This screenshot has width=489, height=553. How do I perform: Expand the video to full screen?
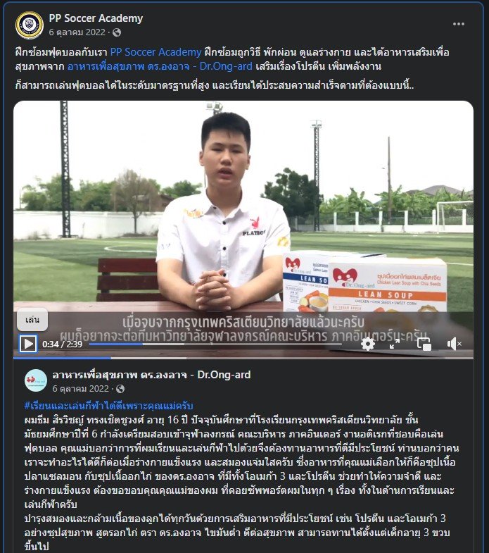click(x=395, y=344)
